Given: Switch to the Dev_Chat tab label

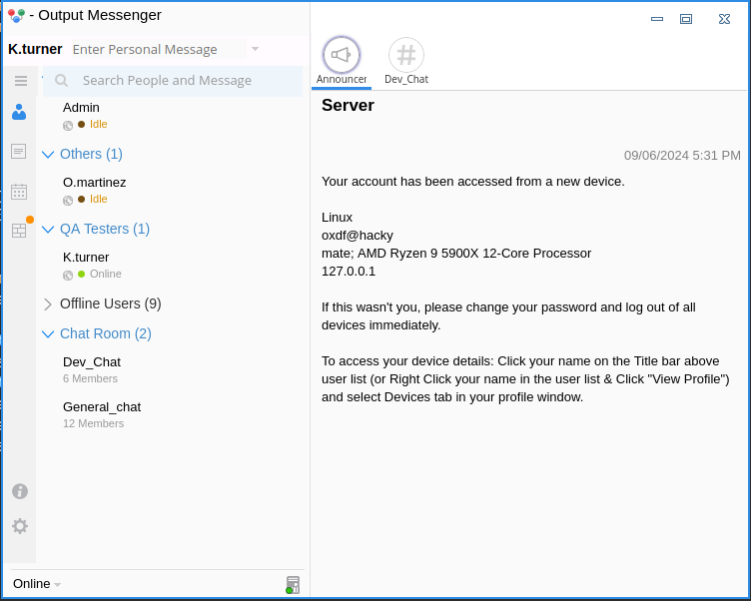Looking at the screenshot, I should [406, 79].
